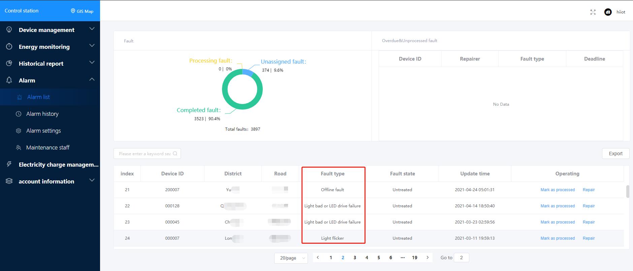633x271 pixels.
Task: Click Repair for device 000045
Action: pyautogui.click(x=589, y=222)
